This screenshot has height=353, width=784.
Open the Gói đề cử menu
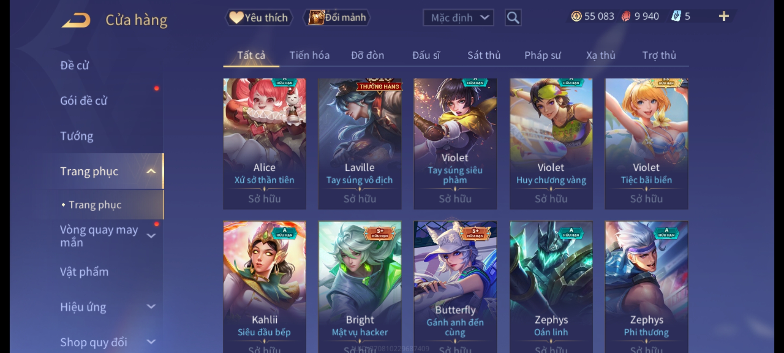pyautogui.click(x=84, y=101)
